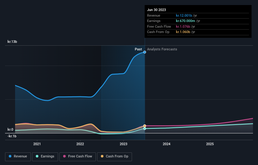Screen dimensions: 258x165
Task: Click the kr.13b y-axis label
Action: pos(12,42)
